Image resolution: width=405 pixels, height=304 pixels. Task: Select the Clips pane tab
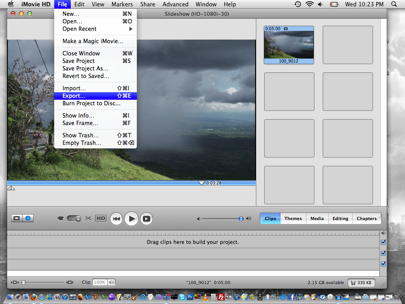pos(271,218)
